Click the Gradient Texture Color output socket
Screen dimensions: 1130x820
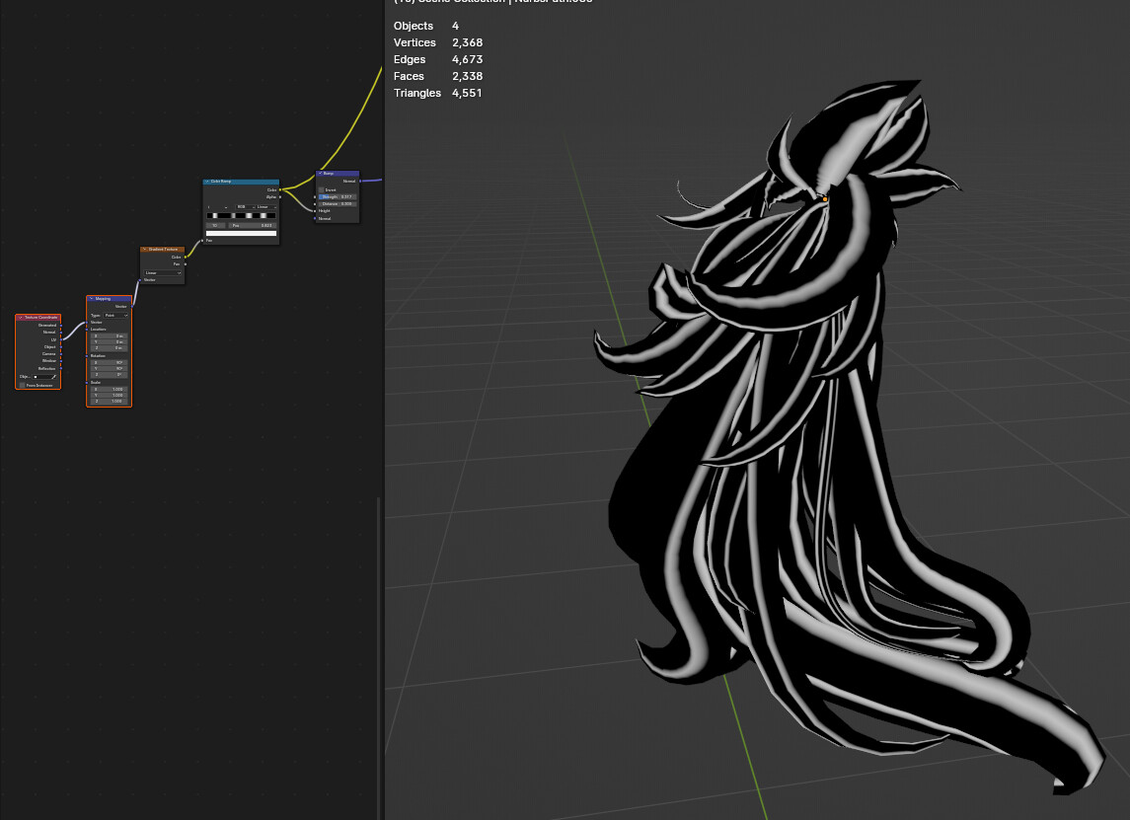185,257
